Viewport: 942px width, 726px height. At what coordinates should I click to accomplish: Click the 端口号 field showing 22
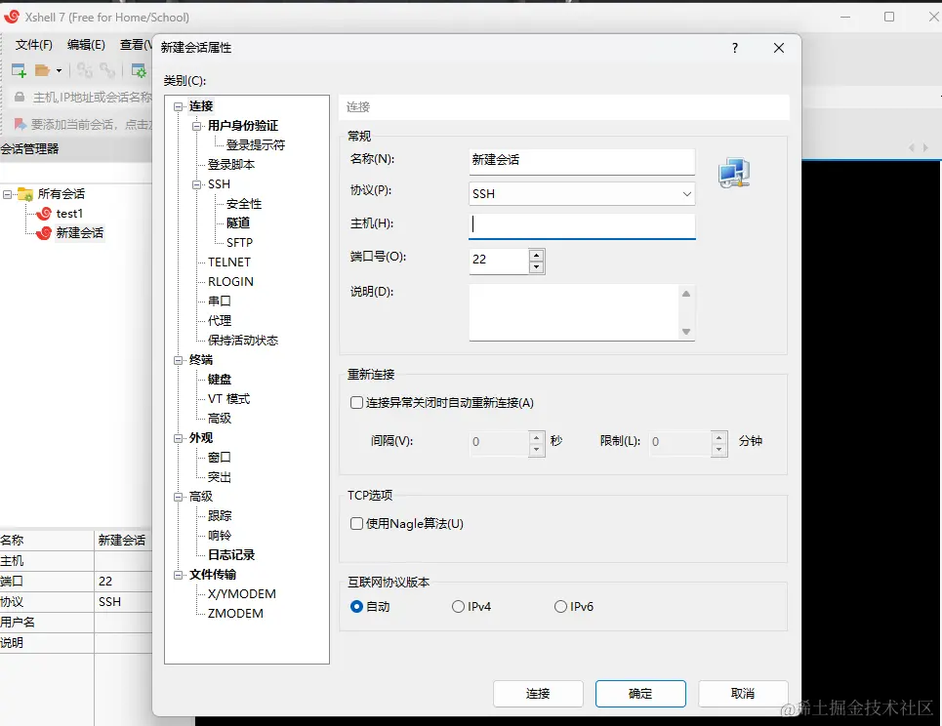[499, 260]
